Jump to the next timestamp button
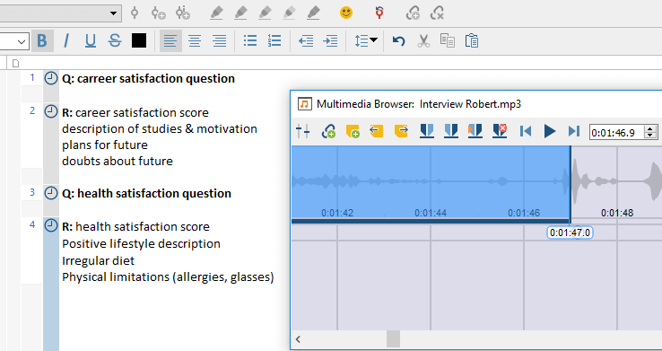The image size is (662, 351). (x=574, y=131)
